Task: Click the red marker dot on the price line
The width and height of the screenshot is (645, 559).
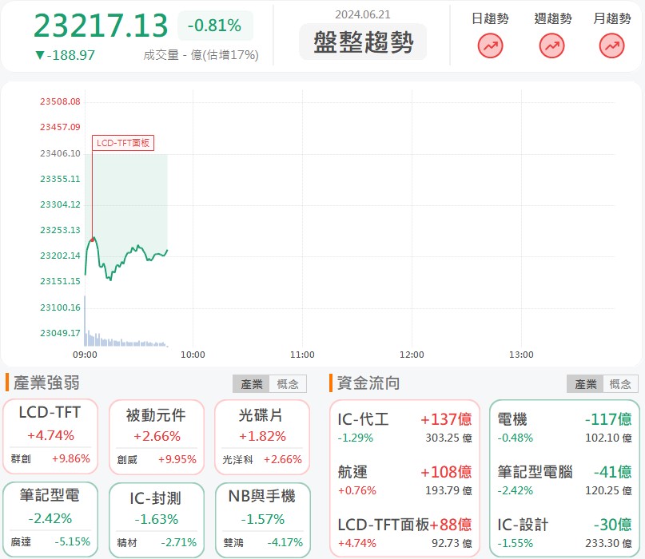Action: coord(93,240)
